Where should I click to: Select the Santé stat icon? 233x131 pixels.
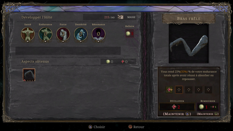coord(28,34)
